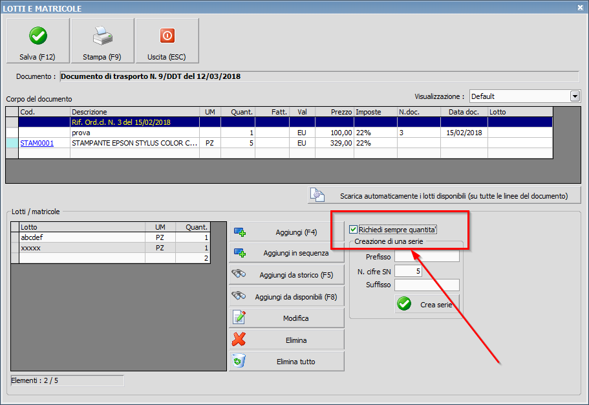This screenshot has height=405, width=589.
Task: Click the Data doc. column header
Action: (x=464, y=112)
